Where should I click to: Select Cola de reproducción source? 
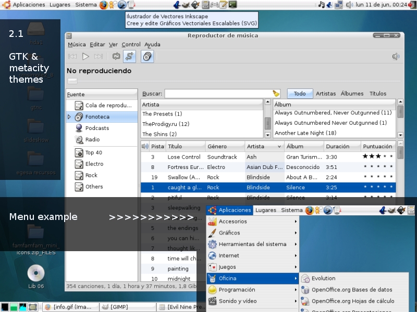coord(102,106)
